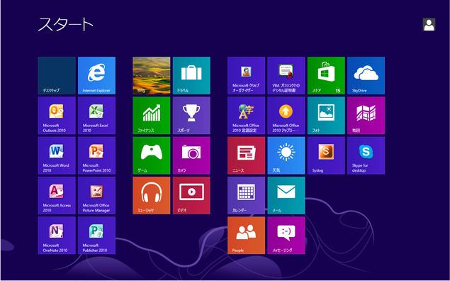Click the user account avatar
The width and height of the screenshot is (450, 281).
(x=429, y=24)
